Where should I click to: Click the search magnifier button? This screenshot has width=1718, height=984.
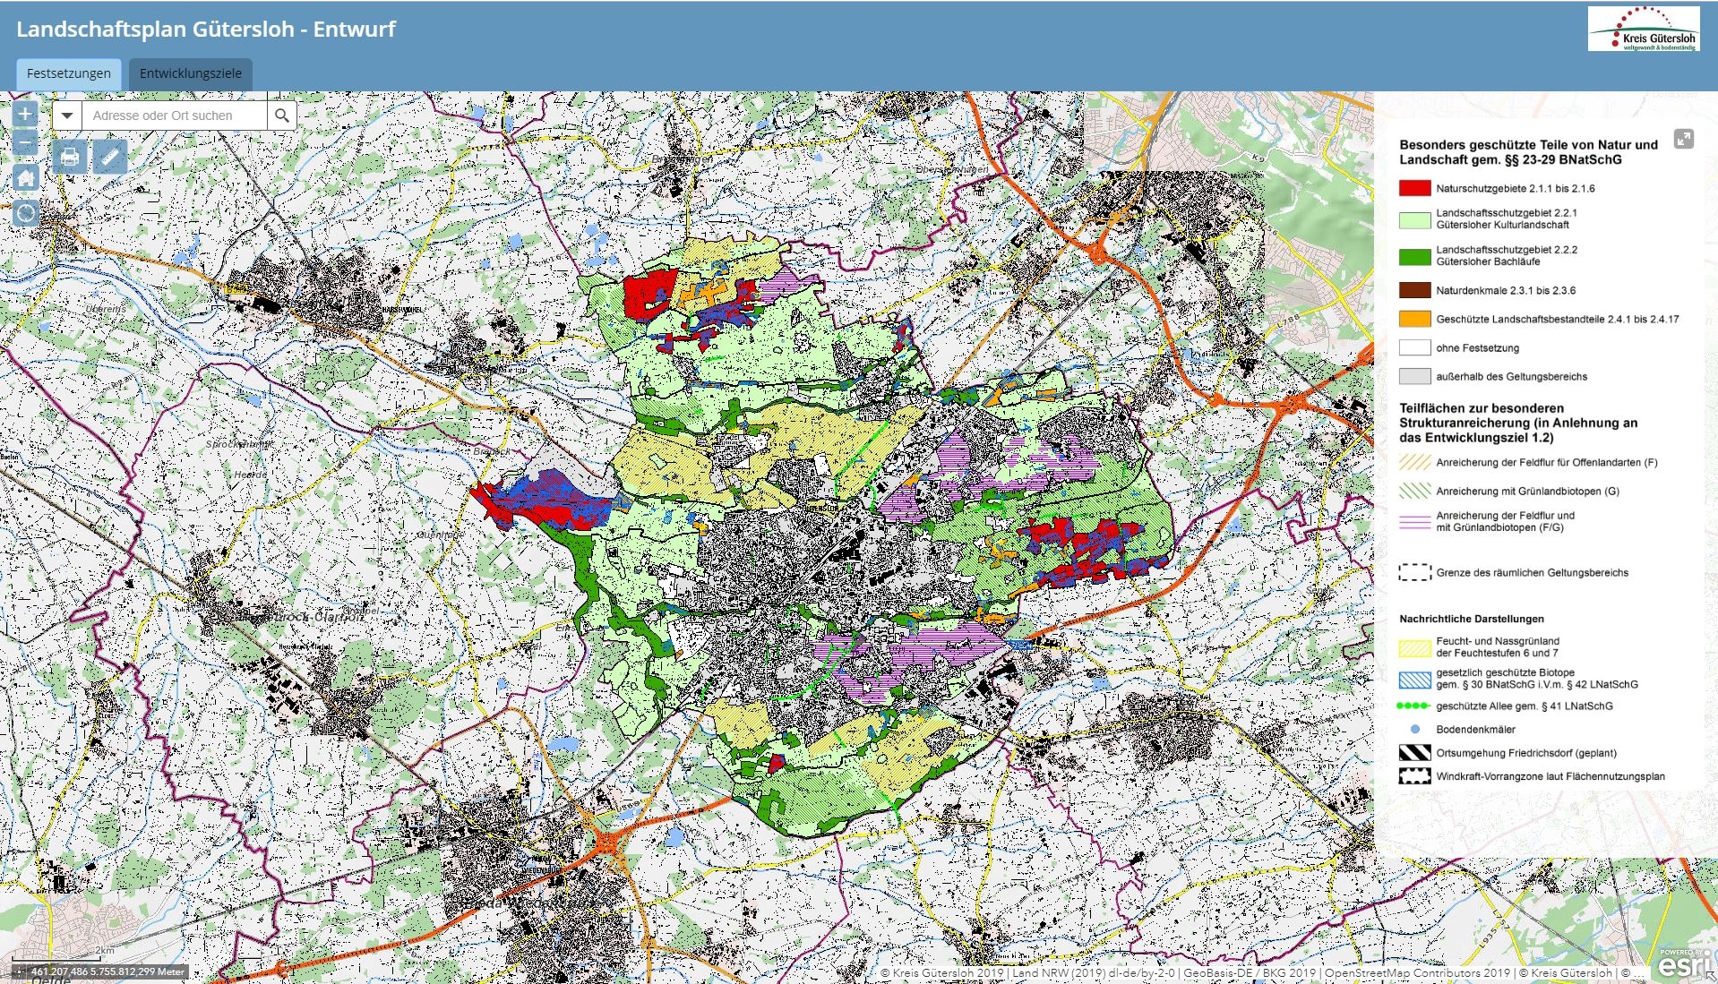(x=281, y=116)
